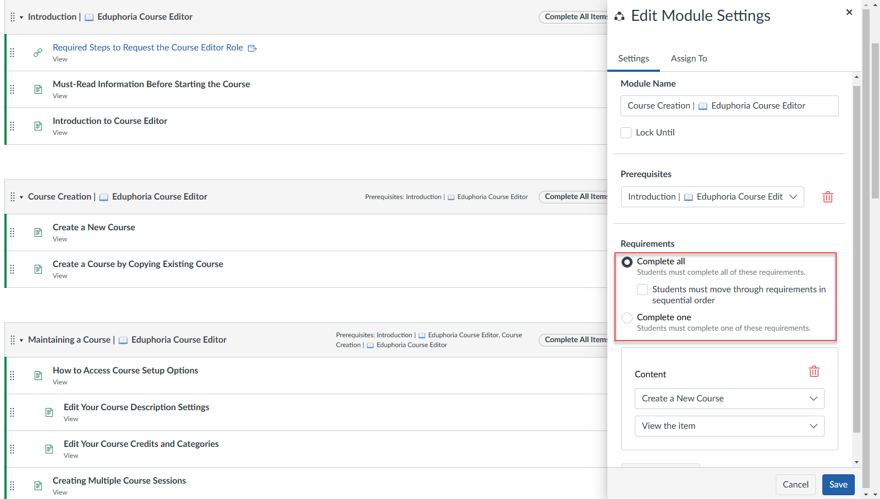The width and height of the screenshot is (880, 499).
Task: Click the icon beside Edit Module Settings title
Action: (x=620, y=15)
